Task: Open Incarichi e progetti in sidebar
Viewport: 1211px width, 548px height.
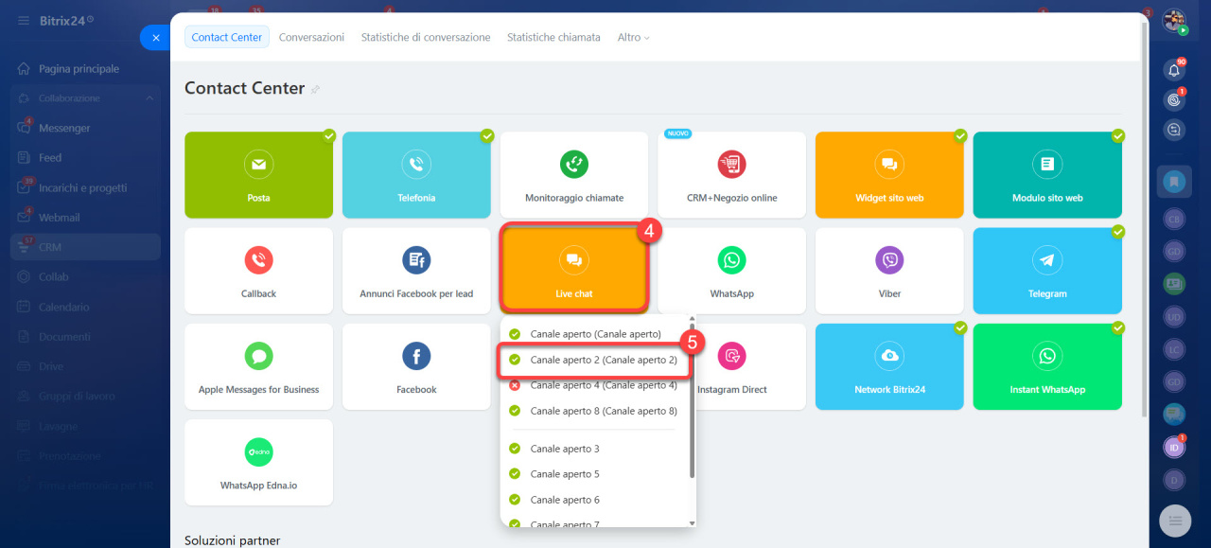Action: 83,187
